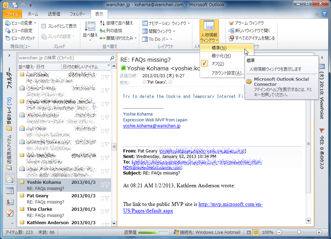Toggle category box on Yoshie Kohama message
This screenshot has height=239, width=331.
[102, 185]
